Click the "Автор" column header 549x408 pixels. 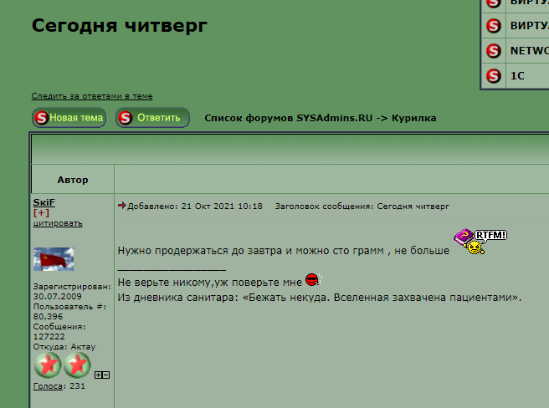(x=73, y=180)
